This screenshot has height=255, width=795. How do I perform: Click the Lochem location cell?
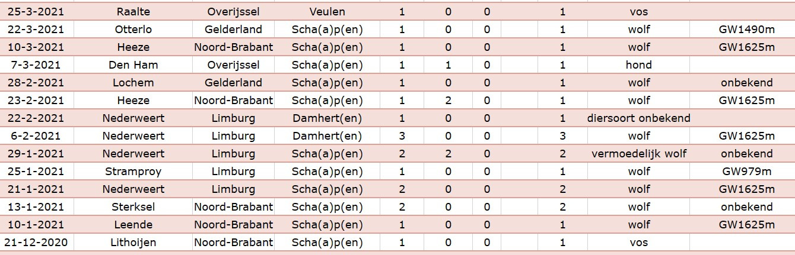133,82
